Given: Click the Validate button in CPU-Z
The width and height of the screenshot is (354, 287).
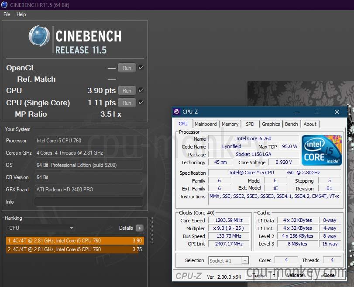Looking at the screenshot, I should [x=296, y=275].
